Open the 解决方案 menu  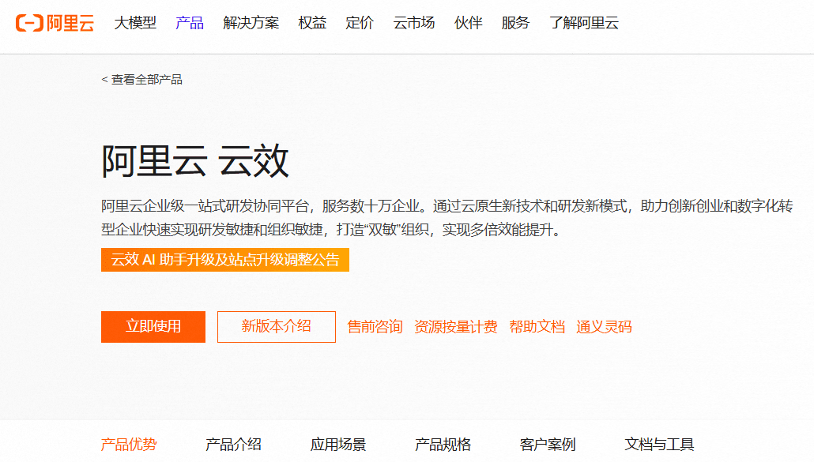[x=251, y=23]
